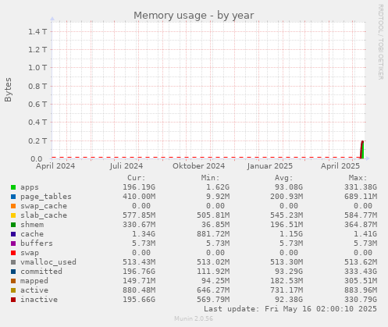Click the vmalloc_used max value 513.62M
388x327 pixels.
point(361,262)
